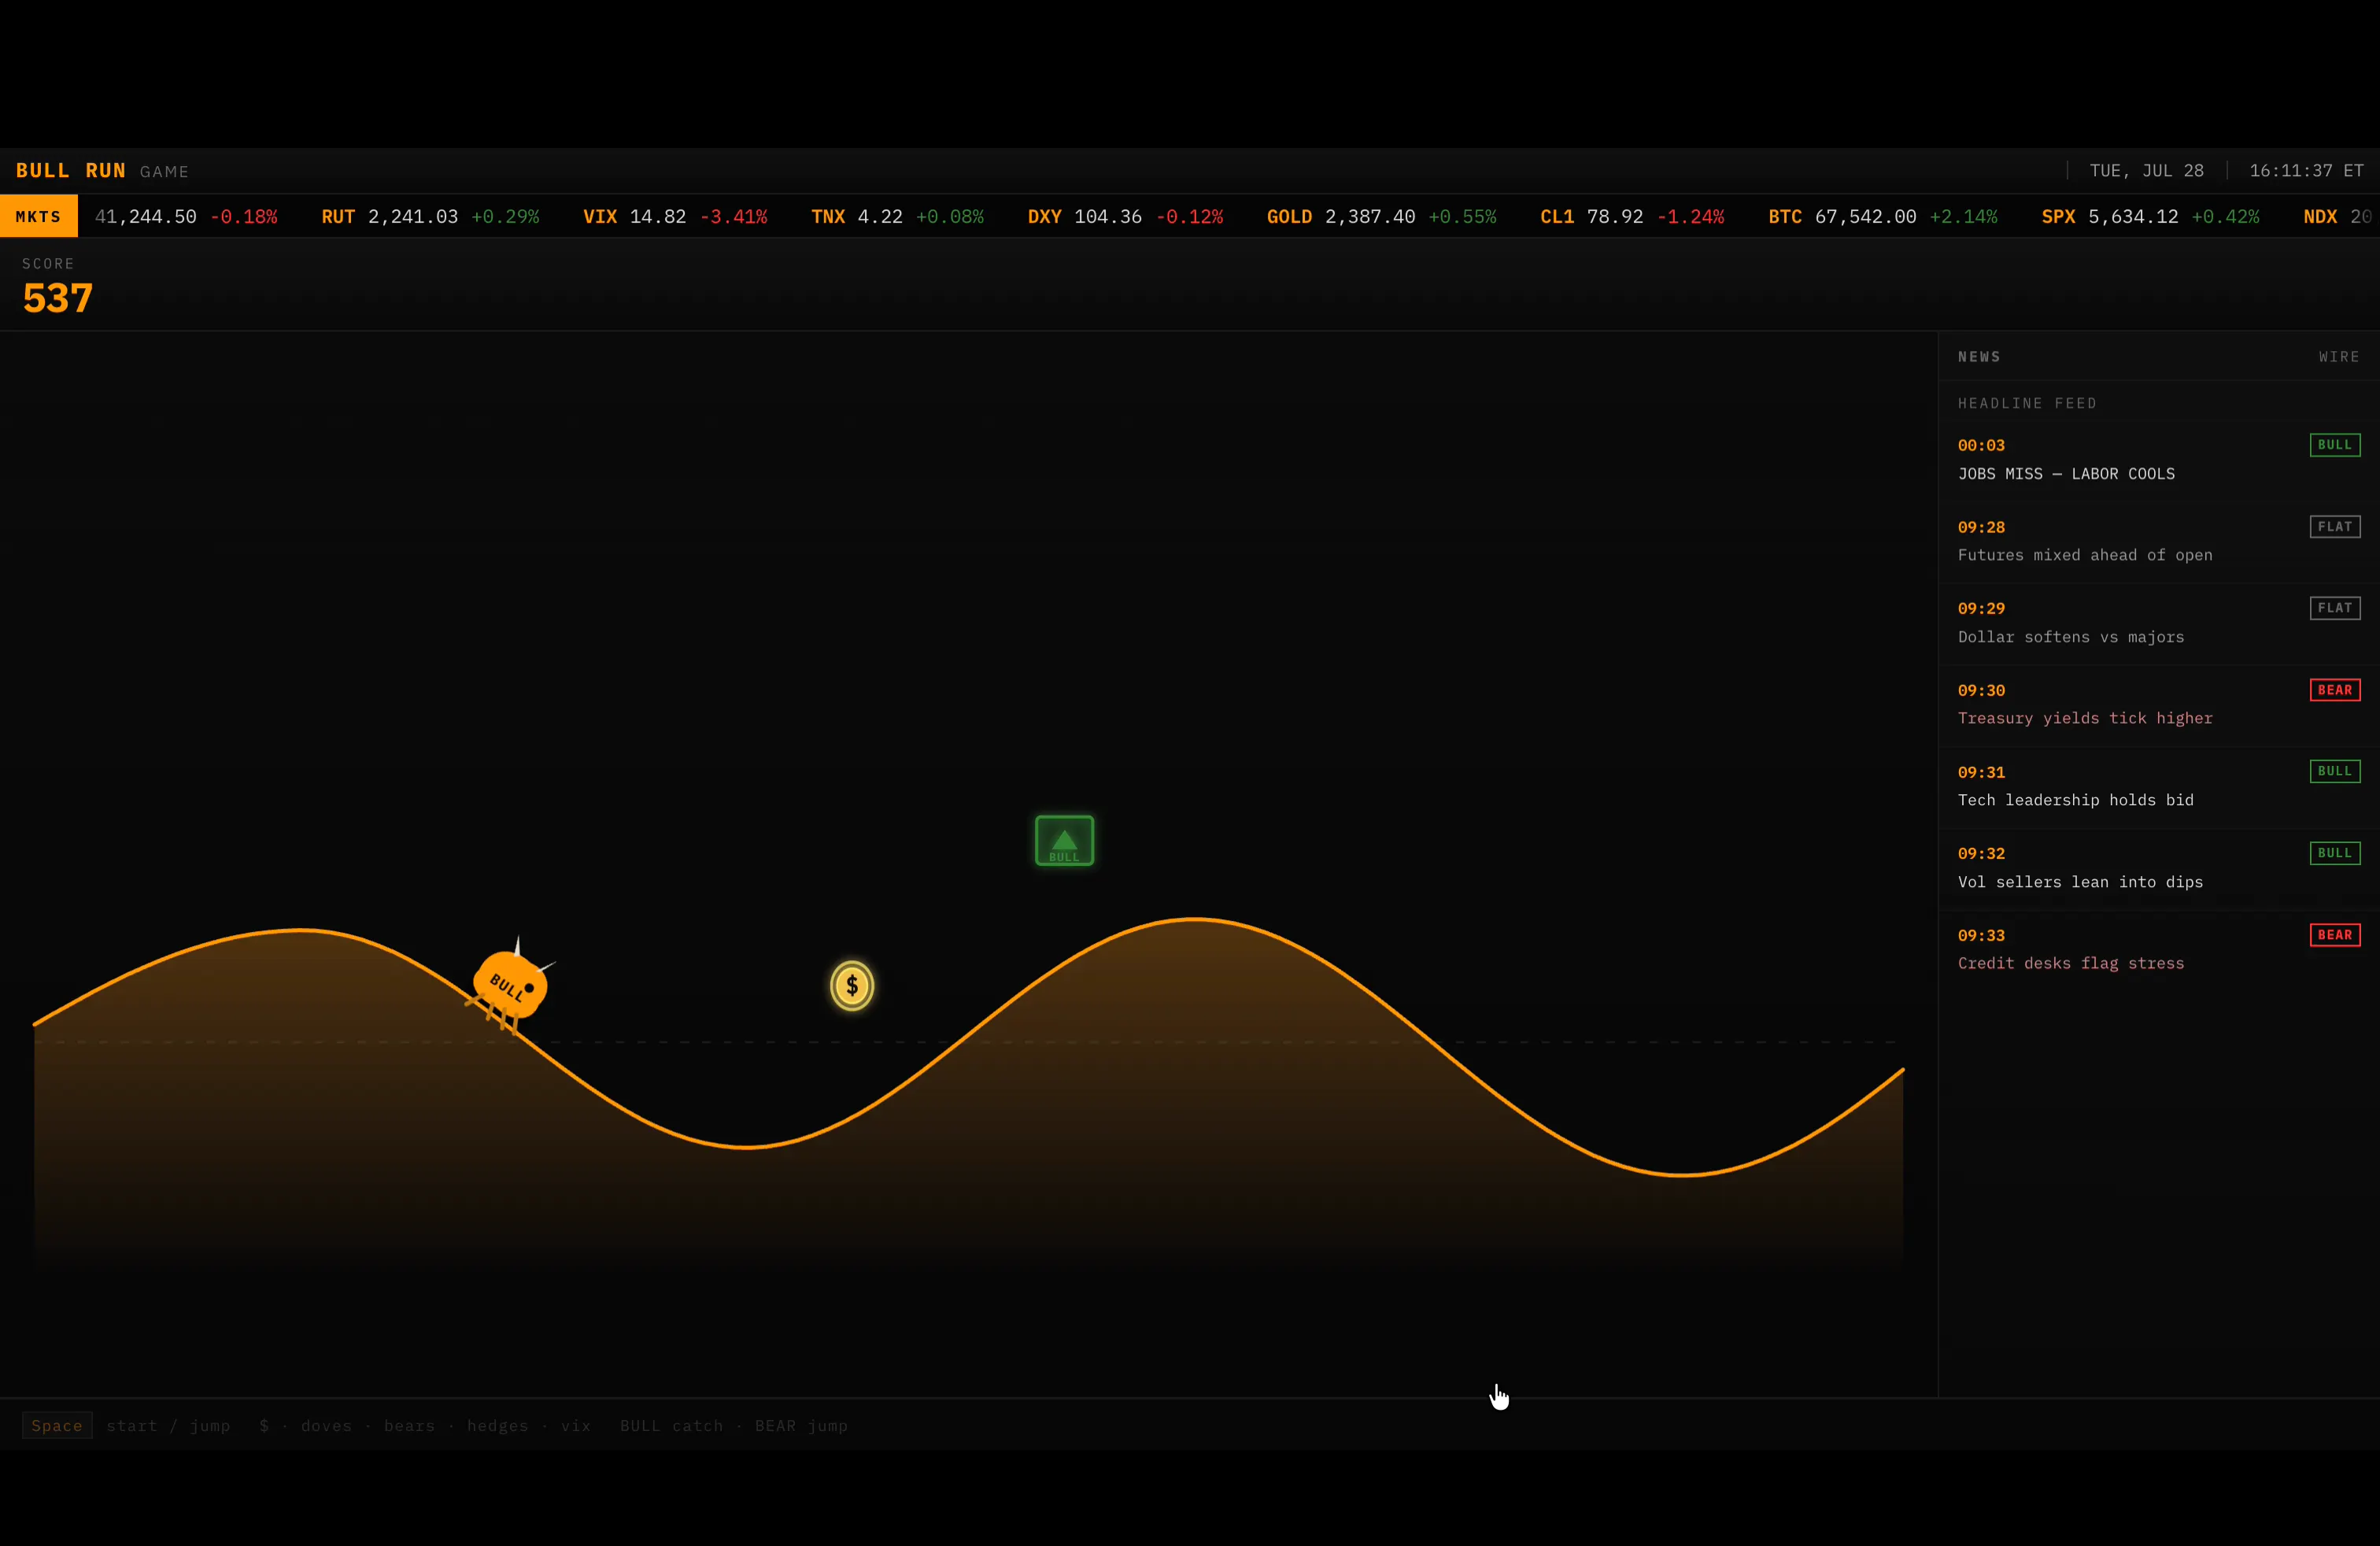Select the RUT 2,241.03 ticker
Screen dimensions: 2380x1546
[x=430, y=217]
